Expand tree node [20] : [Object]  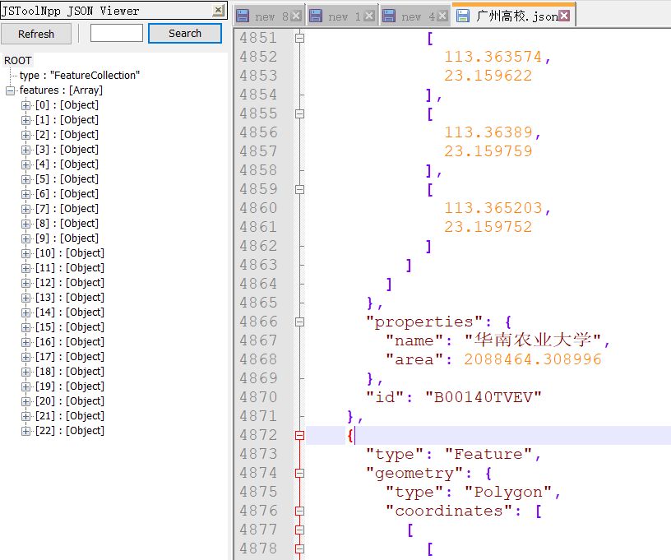click(x=25, y=401)
